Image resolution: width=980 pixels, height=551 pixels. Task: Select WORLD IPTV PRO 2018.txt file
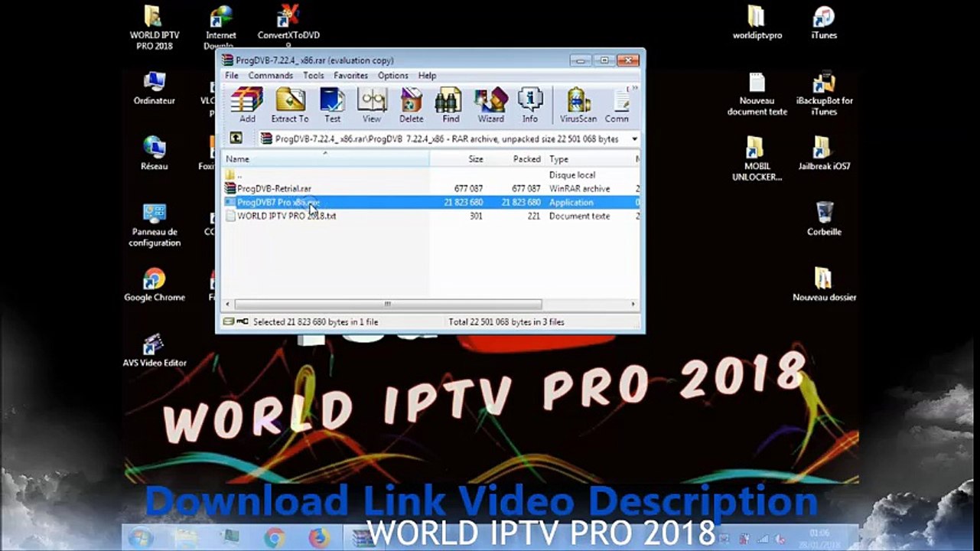click(x=431, y=216)
